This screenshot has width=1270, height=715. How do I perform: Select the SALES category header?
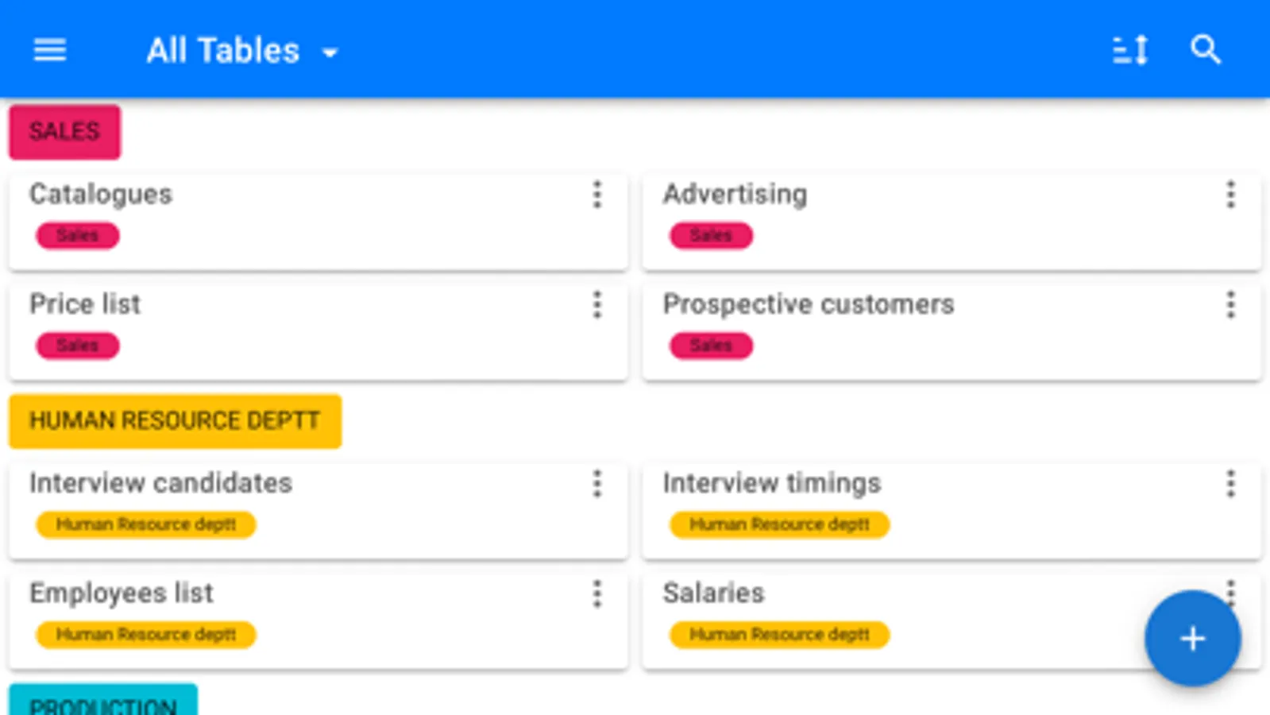[x=65, y=132]
